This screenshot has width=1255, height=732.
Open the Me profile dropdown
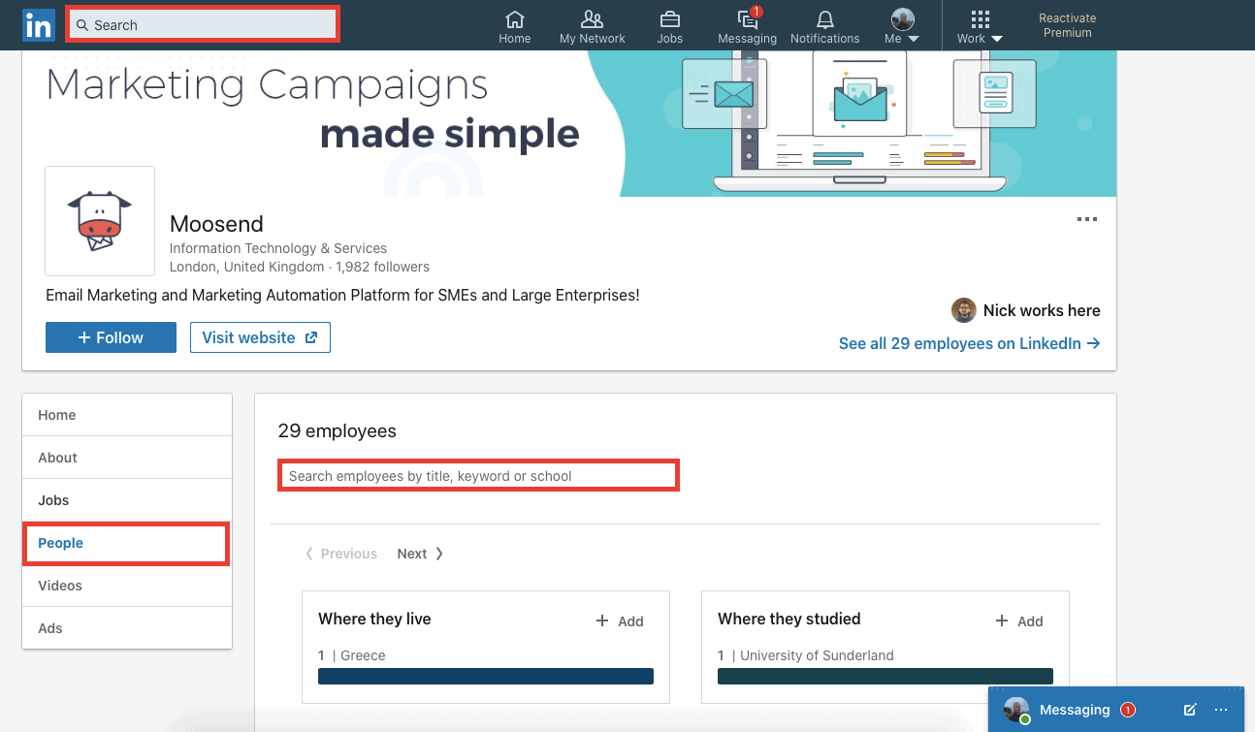coord(902,26)
